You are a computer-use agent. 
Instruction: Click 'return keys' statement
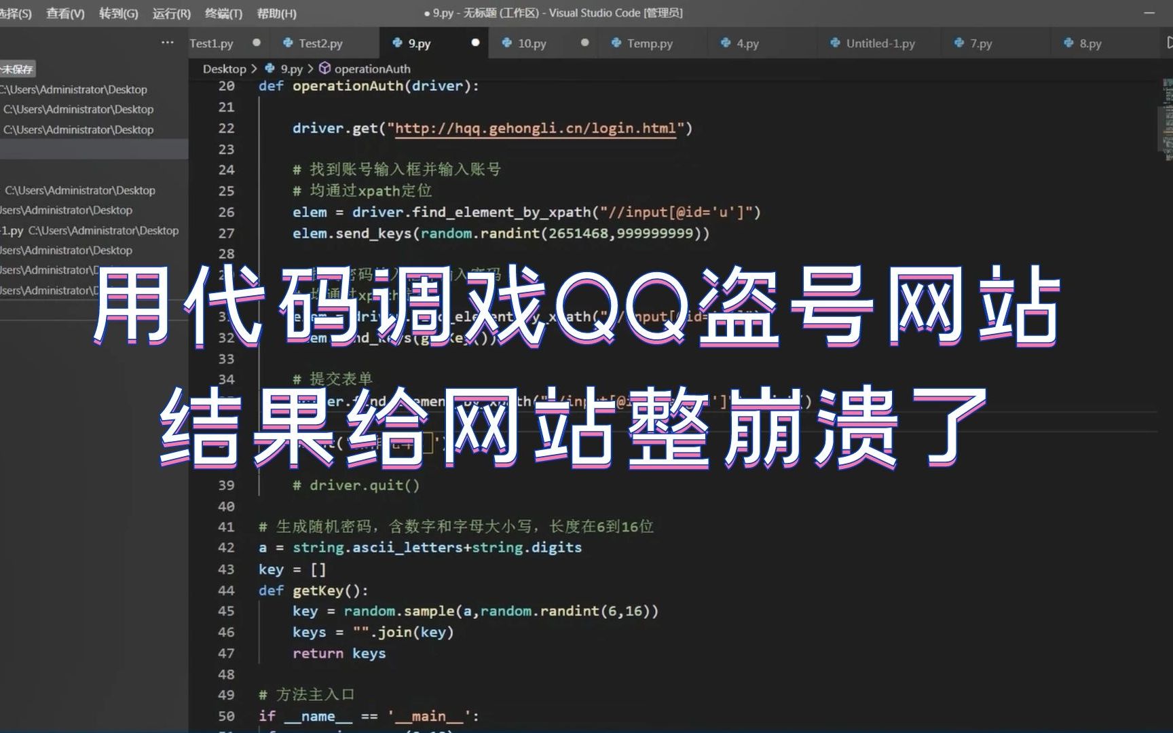(339, 653)
